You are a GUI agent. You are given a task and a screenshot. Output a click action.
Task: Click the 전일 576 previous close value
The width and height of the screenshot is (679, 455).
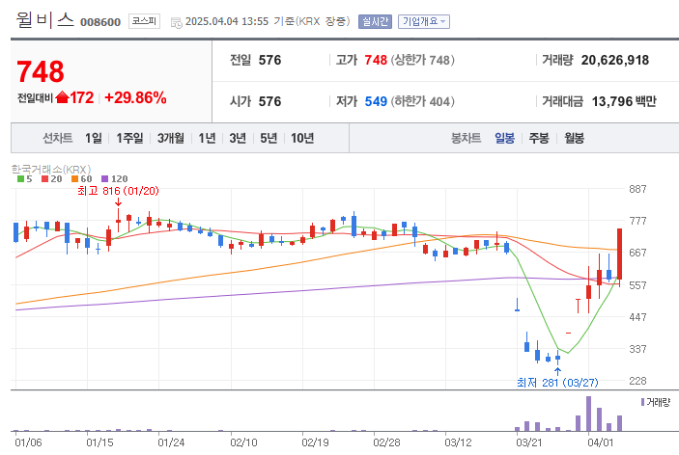pos(269,60)
